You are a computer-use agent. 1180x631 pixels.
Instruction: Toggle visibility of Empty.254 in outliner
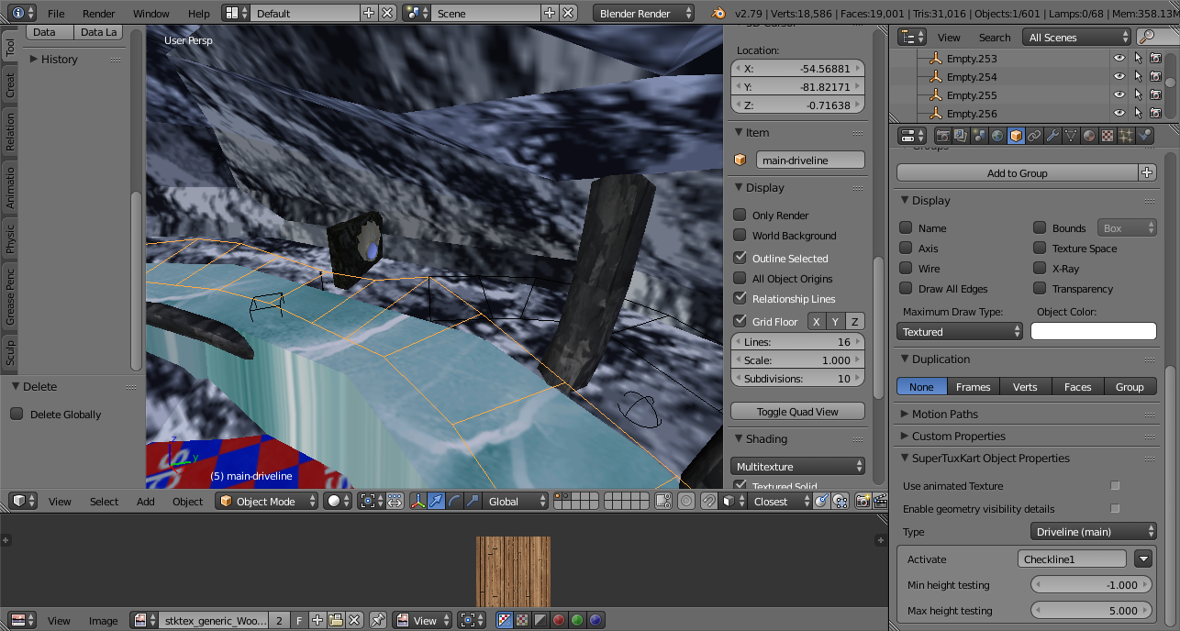tap(1119, 77)
